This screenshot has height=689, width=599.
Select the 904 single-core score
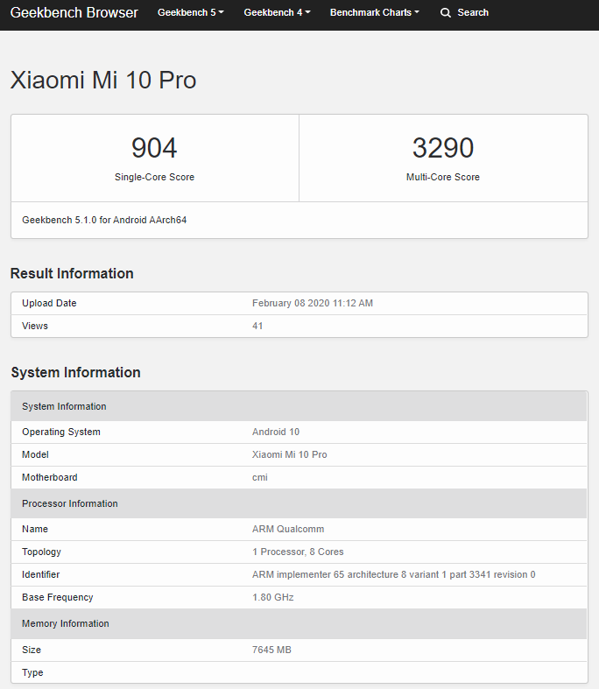pos(154,147)
